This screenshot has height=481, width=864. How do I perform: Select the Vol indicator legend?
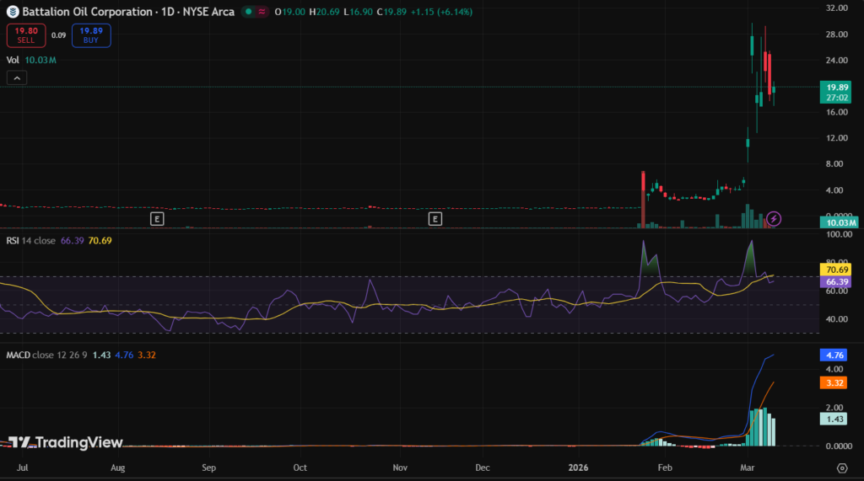point(13,60)
